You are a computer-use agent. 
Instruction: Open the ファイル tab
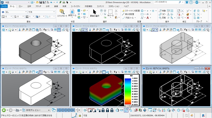point(4,6)
